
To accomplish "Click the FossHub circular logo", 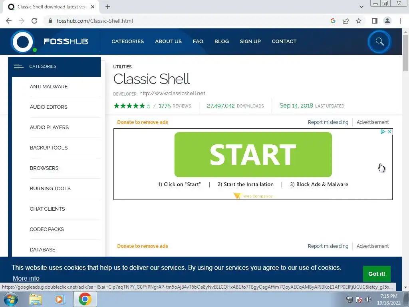I will pos(23,42).
